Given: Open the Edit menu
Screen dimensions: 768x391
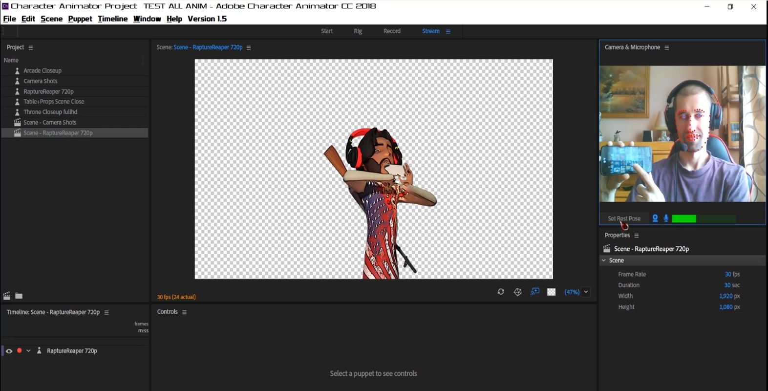Looking at the screenshot, I should (28, 19).
